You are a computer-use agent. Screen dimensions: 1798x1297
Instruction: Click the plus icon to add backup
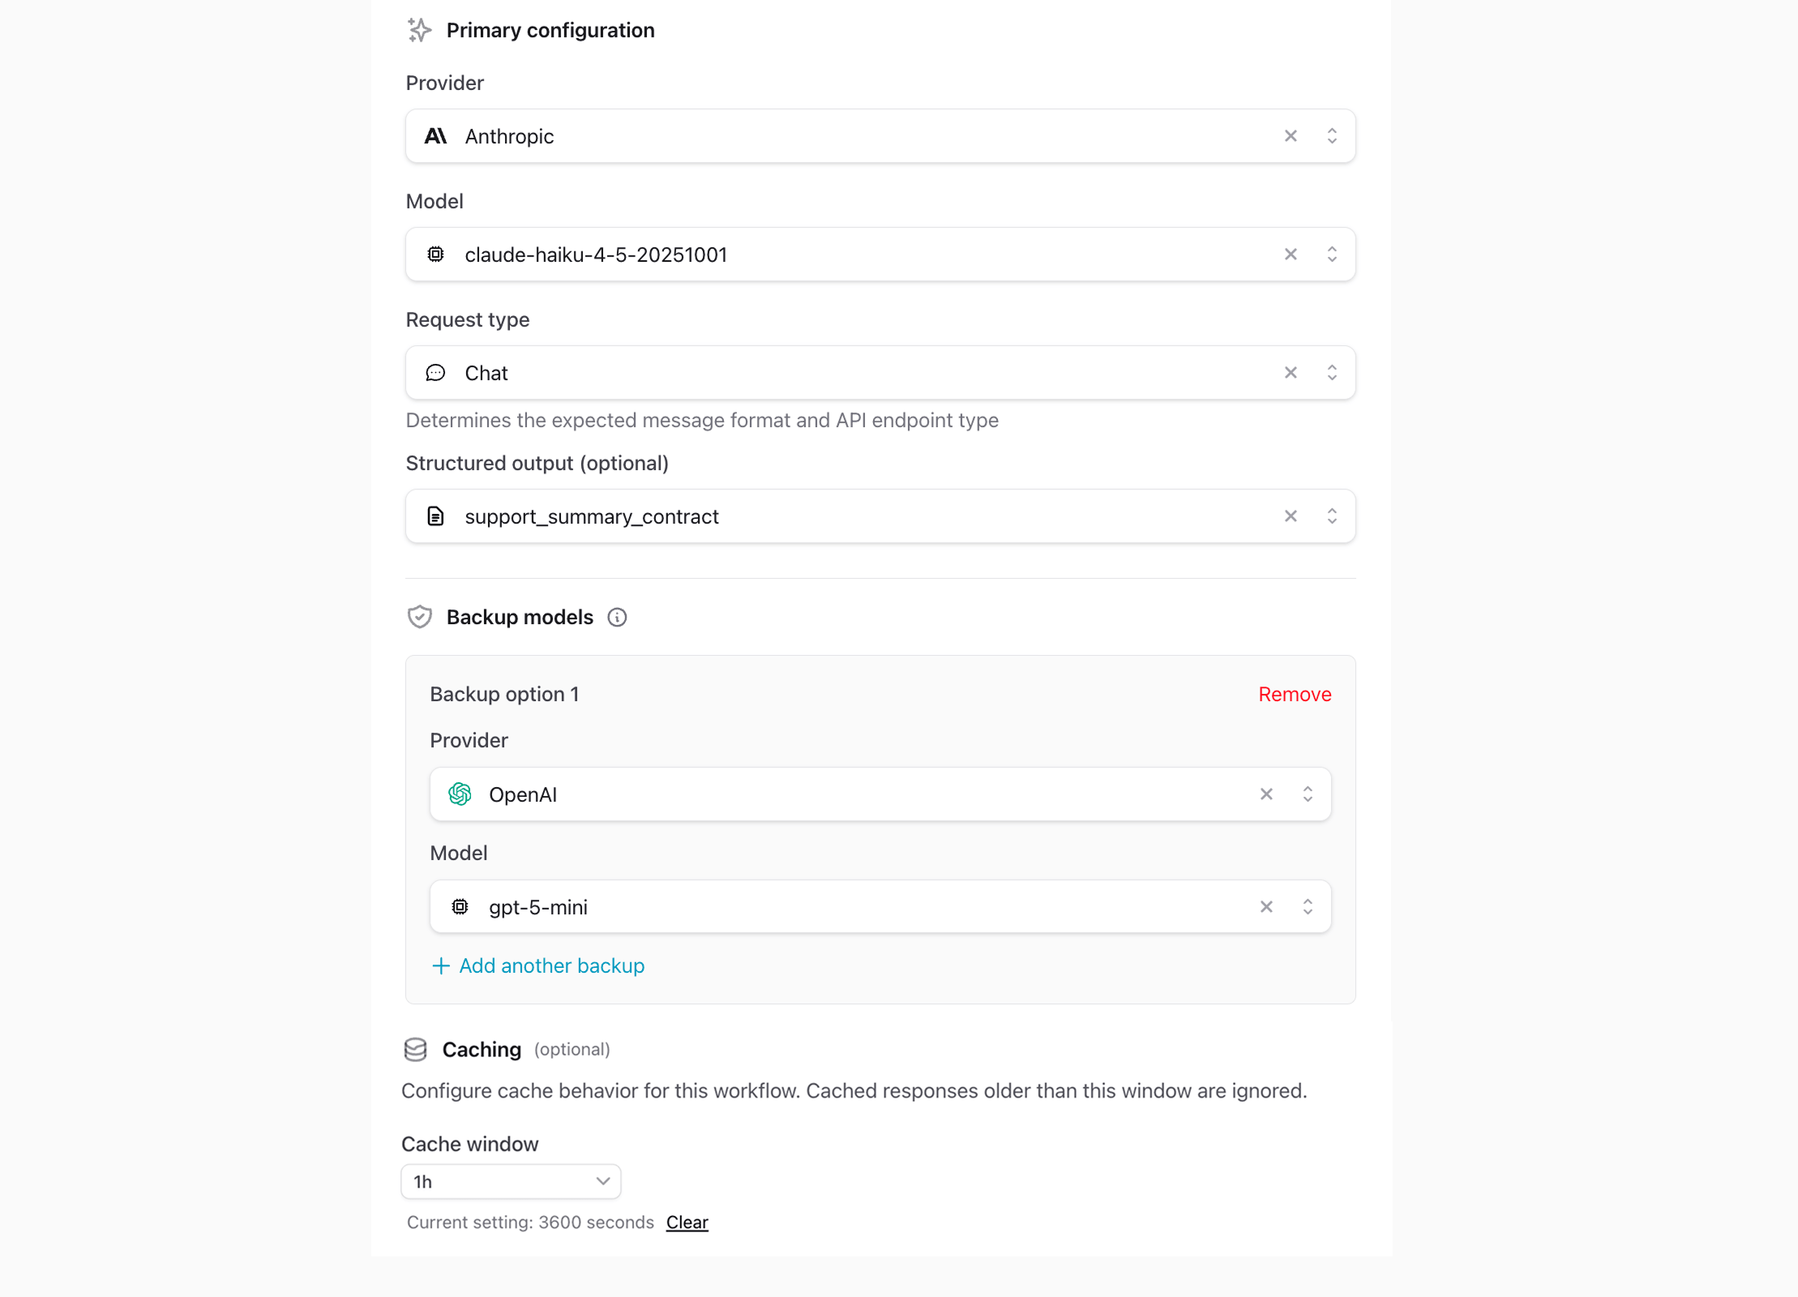click(441, 966)
